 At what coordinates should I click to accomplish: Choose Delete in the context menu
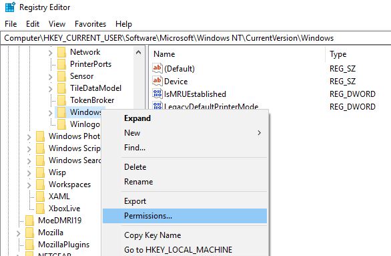click(185, 167)
